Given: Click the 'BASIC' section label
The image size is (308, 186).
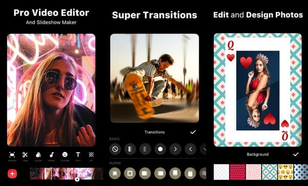Looking at the screenshot, I should pyautogui.click(x=114, y=139).
